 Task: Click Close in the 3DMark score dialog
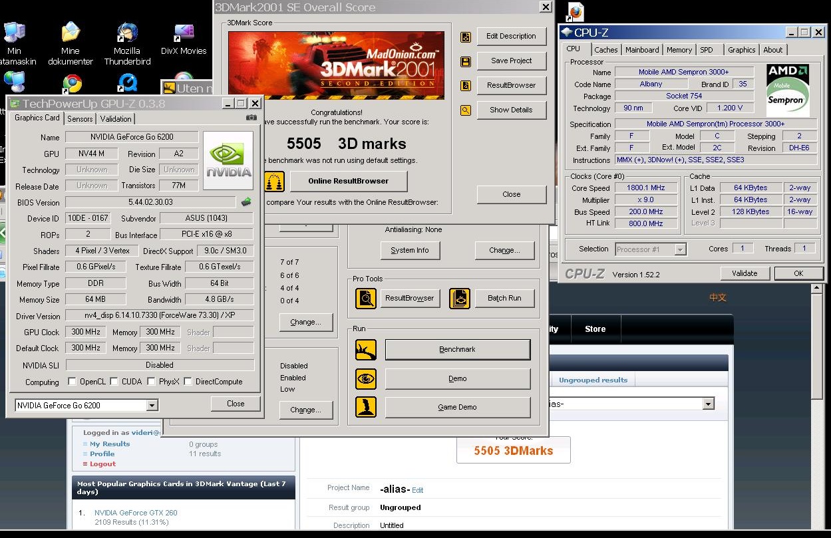[512, 194]
